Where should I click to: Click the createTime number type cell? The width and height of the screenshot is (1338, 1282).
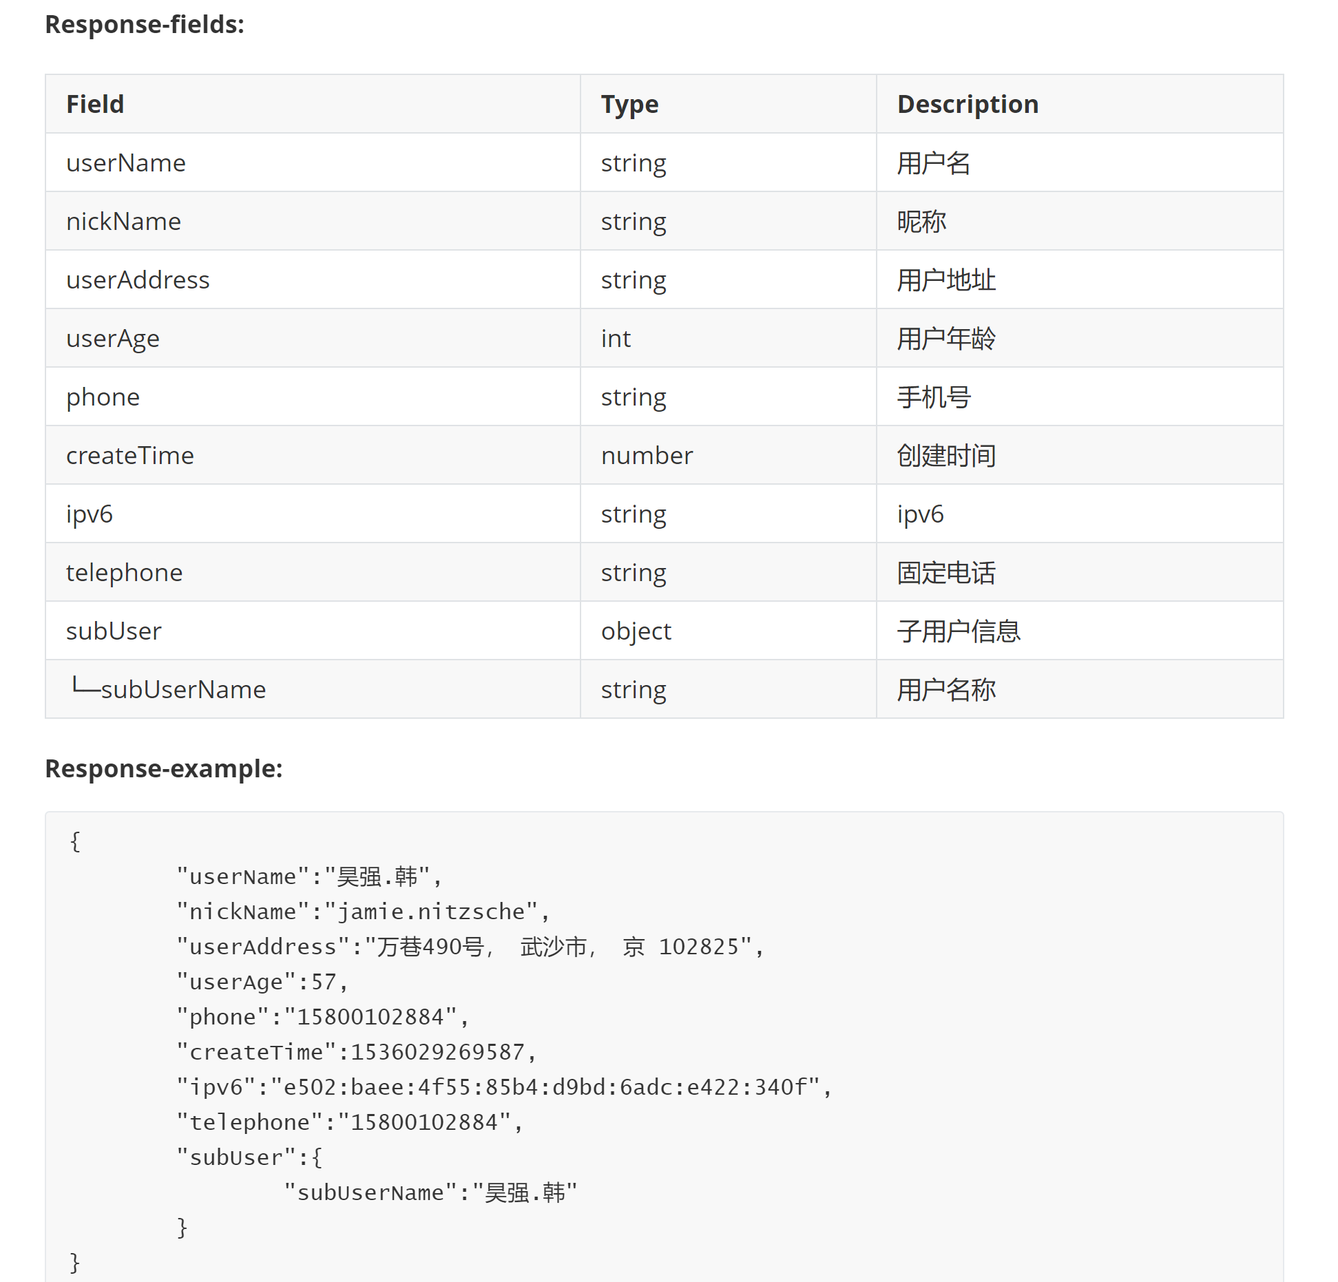728,456
